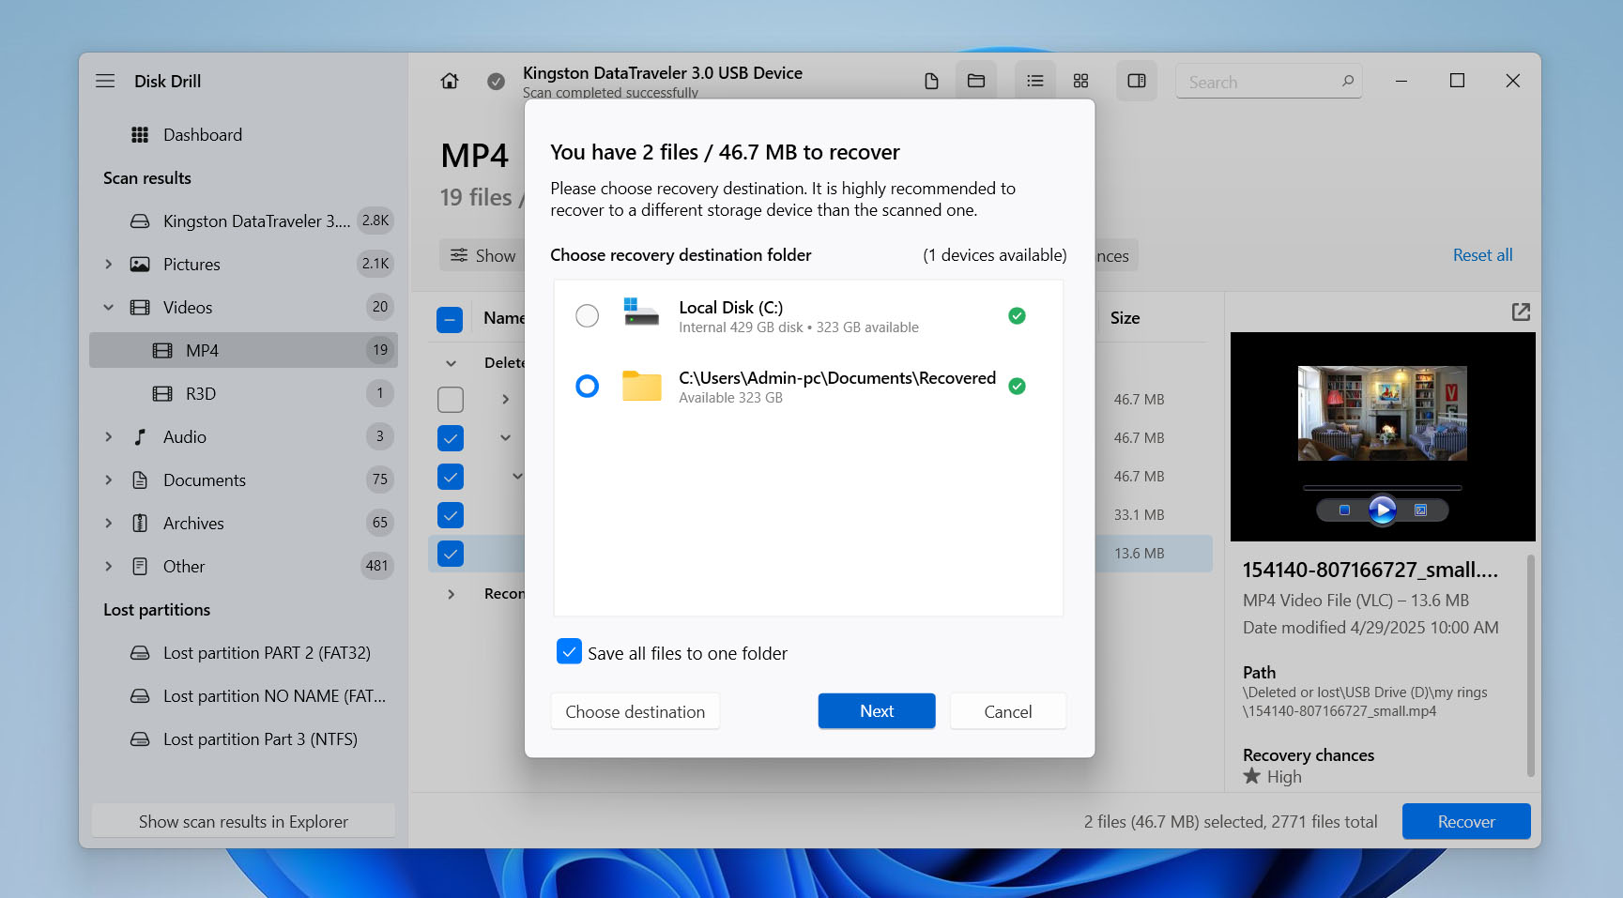The image size is (1623, 898).
Task: Uncheck the checkbox on second 46.7 MB row
Action: click(451, 438)
